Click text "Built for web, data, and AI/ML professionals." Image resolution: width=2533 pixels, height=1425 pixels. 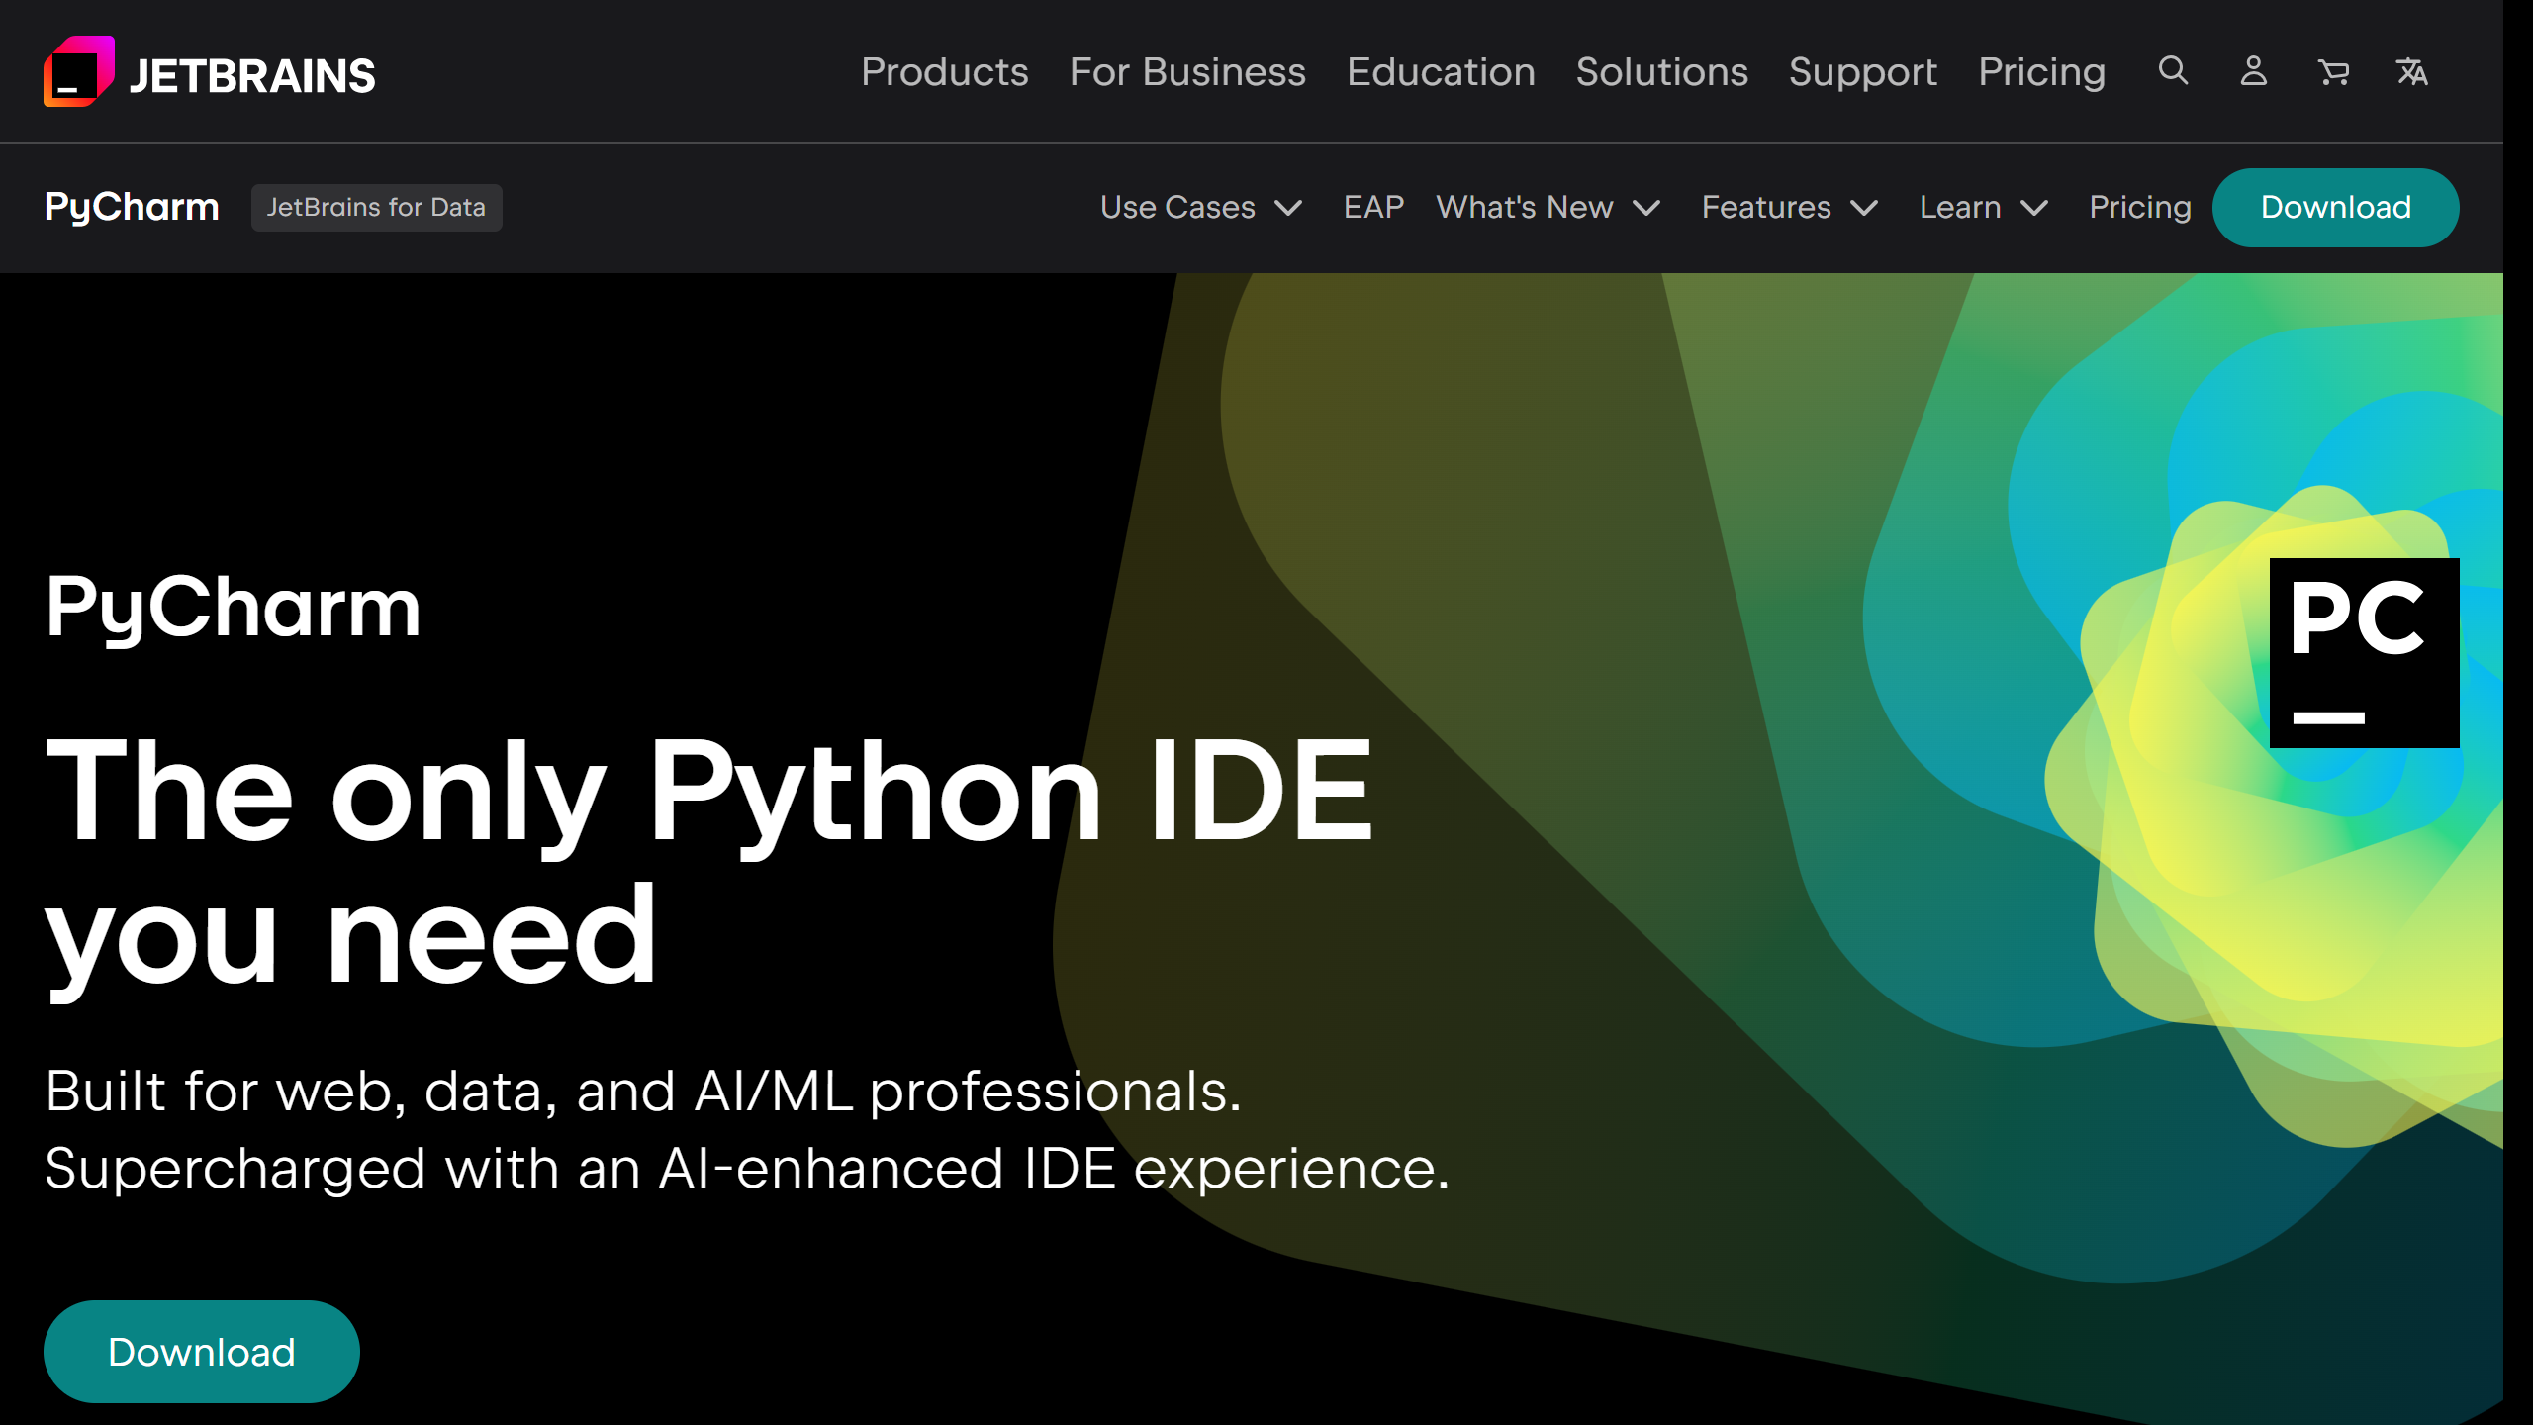tap(643, 1091)
